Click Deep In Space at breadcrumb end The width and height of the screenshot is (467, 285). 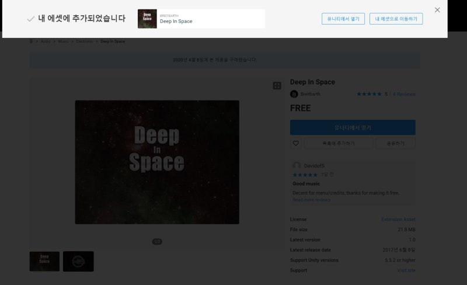point(113,41)
